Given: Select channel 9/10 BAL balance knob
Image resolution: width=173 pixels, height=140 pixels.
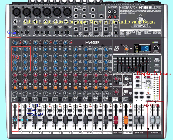Looking at the screenshot, I should (x=86, y=94).
